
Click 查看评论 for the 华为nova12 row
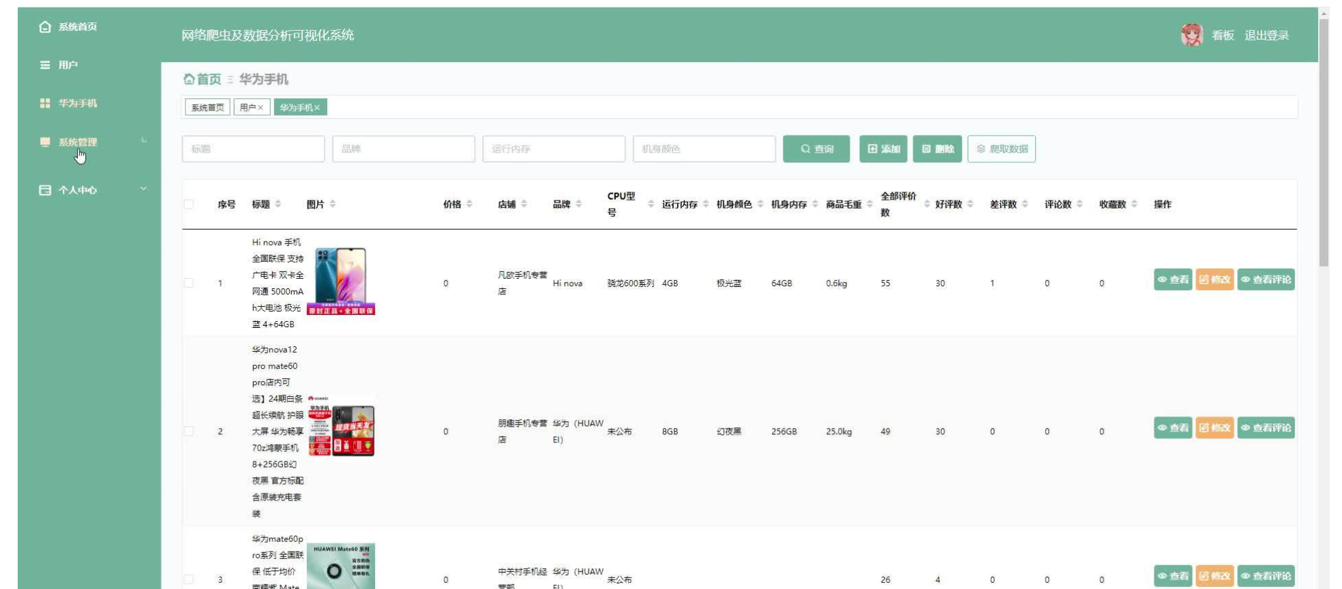(1266, 427)
